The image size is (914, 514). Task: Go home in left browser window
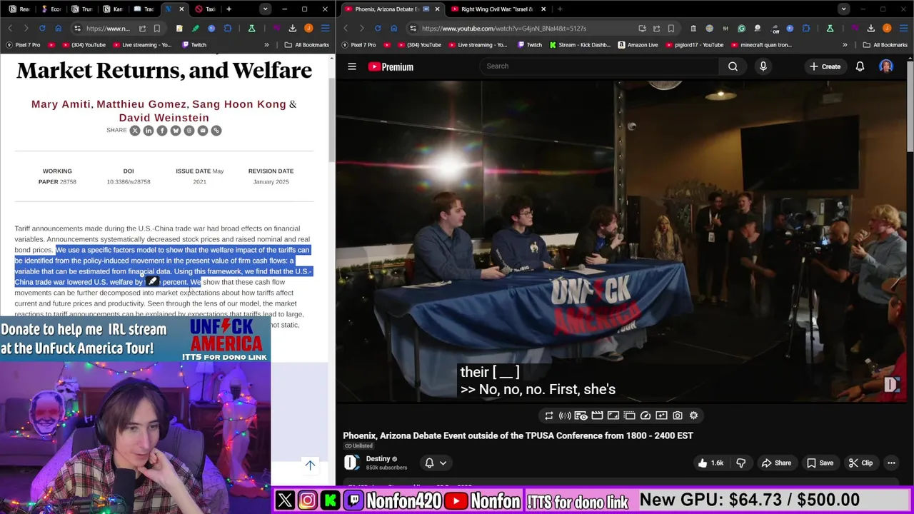[x=59, y=29]
